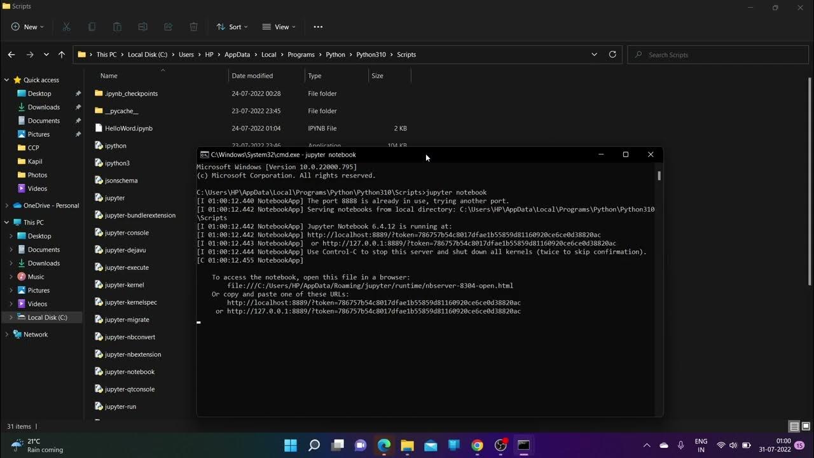Go back with the left arrow

tap(11, 55)
